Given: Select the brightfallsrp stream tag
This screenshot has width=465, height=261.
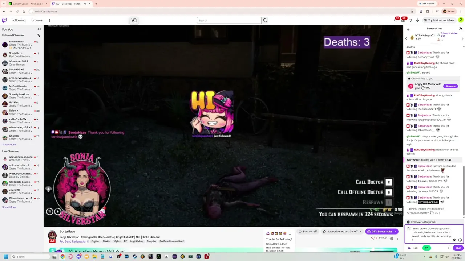Looking at the screenshot, I should (137, 241).
